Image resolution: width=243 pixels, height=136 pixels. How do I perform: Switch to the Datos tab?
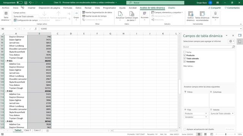click(79, 8)
